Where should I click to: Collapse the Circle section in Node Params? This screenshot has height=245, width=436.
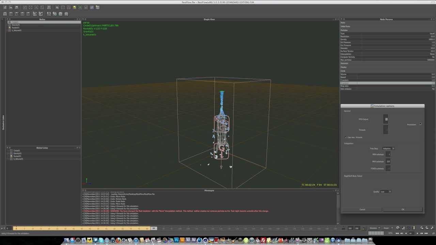(343, 71)
